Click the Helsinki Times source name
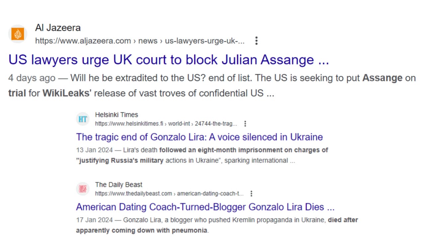 tap(117, 115)
